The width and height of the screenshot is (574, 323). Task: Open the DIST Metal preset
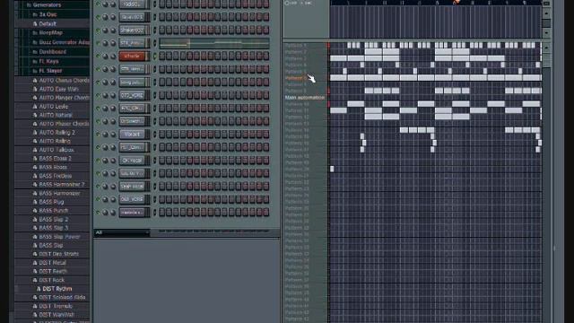pos(52,263)
